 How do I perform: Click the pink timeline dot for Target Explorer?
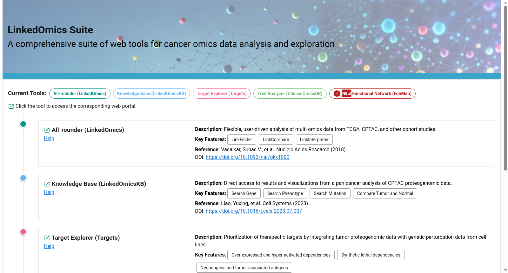tap(23, 232)
